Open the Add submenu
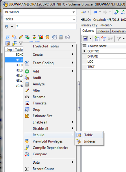The image size is (126, 172). (50, 71)
